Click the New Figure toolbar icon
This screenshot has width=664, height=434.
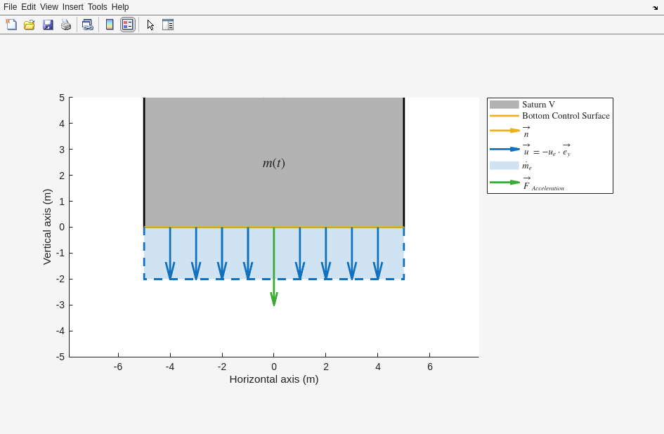click(11, 25)
